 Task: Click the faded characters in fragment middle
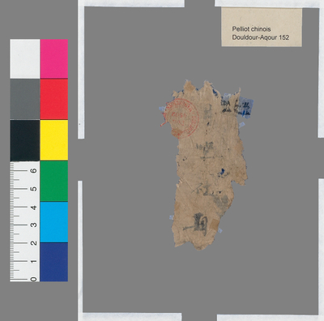206,149
